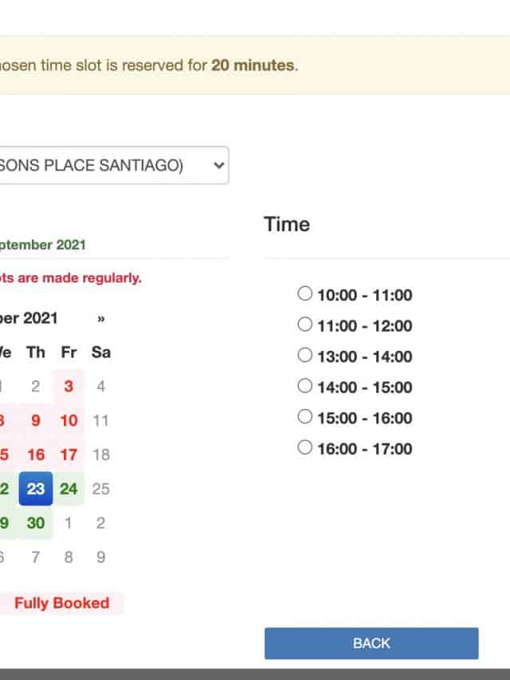Choose the 11:00 - 12:00 radio option
This screenshot has height=680, width=510.
pyautogui.click(x=304, y=324)
